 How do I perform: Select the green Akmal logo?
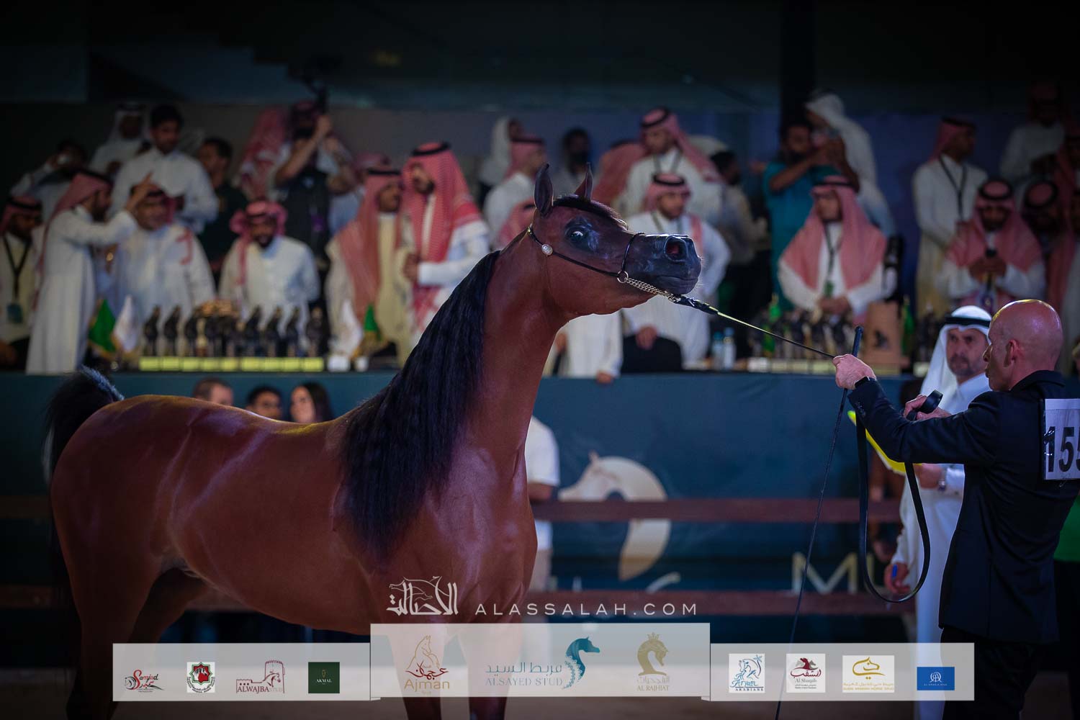324,677
